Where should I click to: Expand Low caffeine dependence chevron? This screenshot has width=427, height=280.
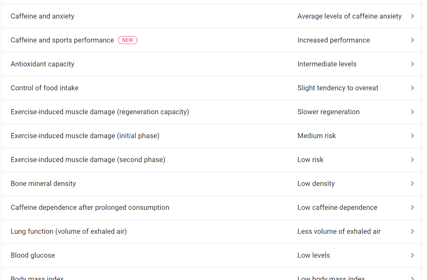tap(412, 208)
